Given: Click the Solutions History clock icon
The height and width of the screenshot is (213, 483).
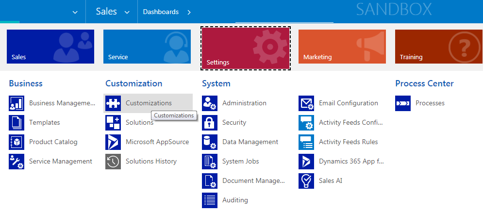Looking at the screenshot, I should coord(113,162).
